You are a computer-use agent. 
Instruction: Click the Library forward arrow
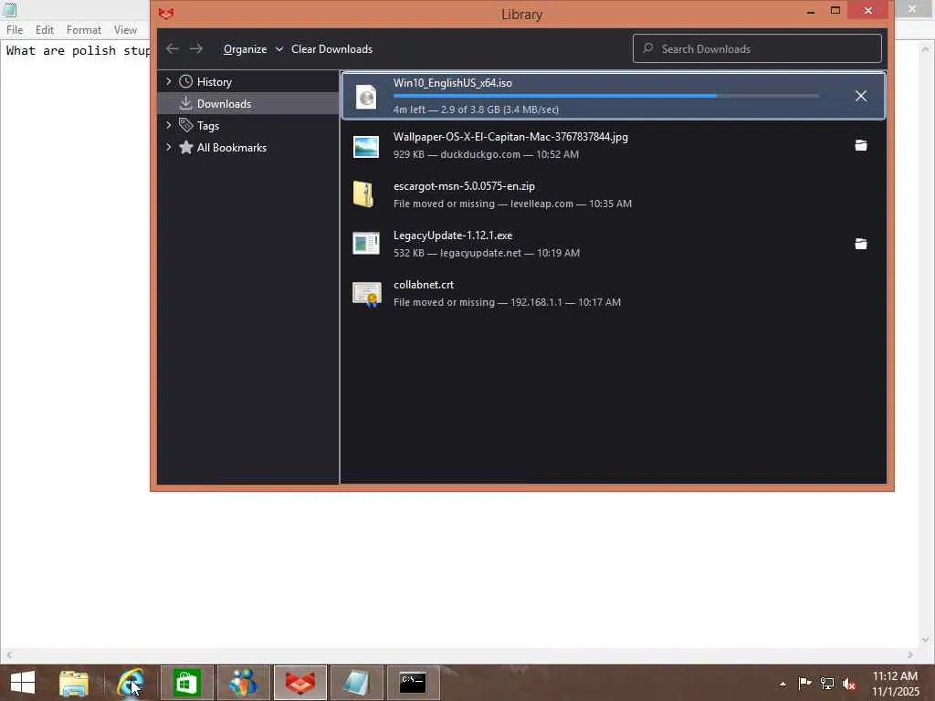pyautogui.click(x=196, y=49)
